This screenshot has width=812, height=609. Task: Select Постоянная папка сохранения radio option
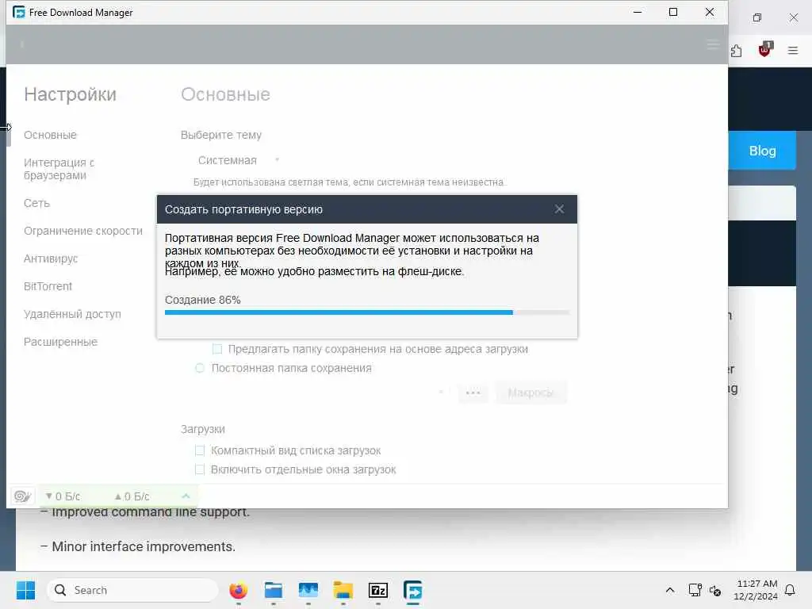coord(199,368)
